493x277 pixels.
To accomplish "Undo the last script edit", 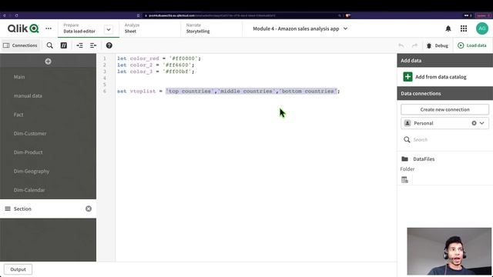I will pyautogui.click(x=401, y=45).
